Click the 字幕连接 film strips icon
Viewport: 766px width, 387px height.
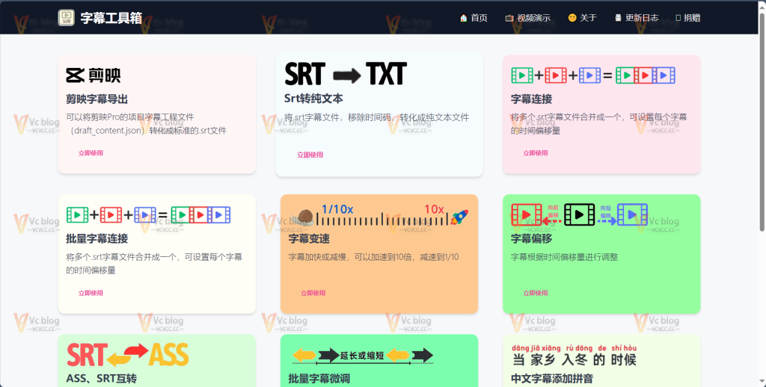(593, 75)
